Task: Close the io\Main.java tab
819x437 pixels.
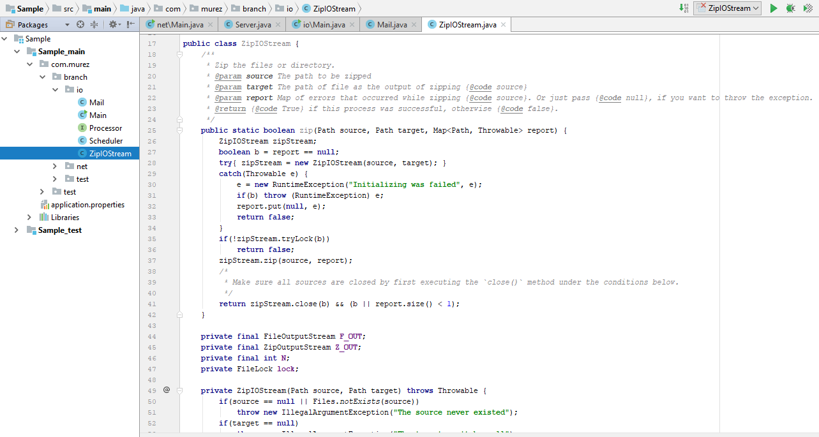Action: coord(352,25)
